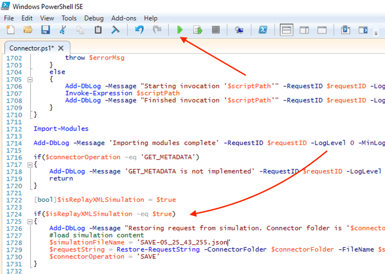Redo an edit with the Redo arrow icon
Viewport: 385px width, 274px height.
click(x=157, y=30)
